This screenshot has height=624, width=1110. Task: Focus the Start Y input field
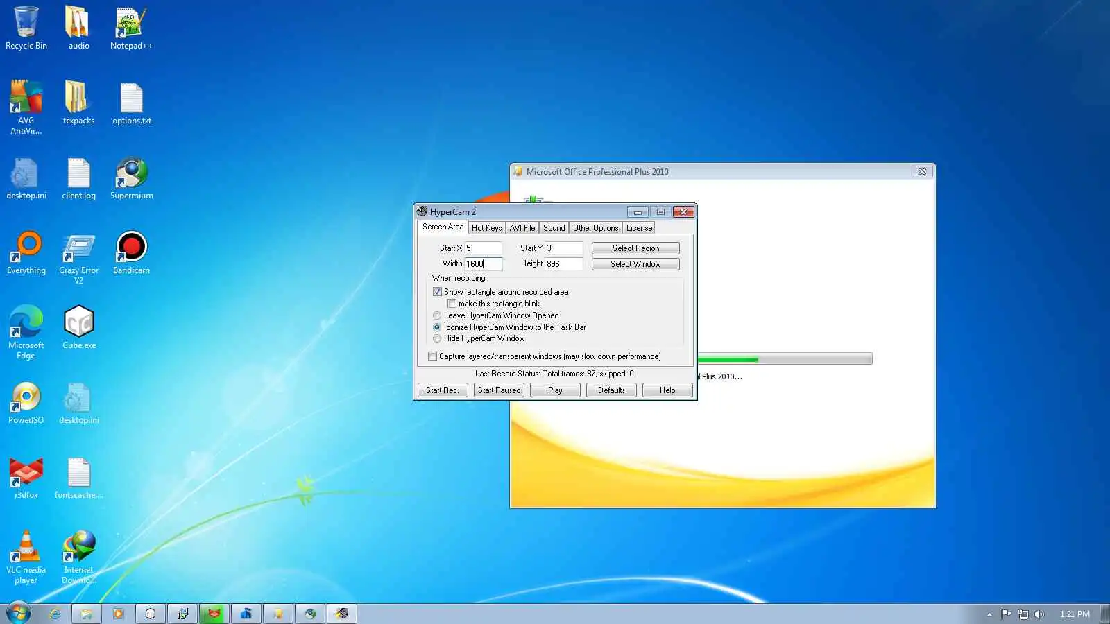pyautogui.click(x=563, y=248)
